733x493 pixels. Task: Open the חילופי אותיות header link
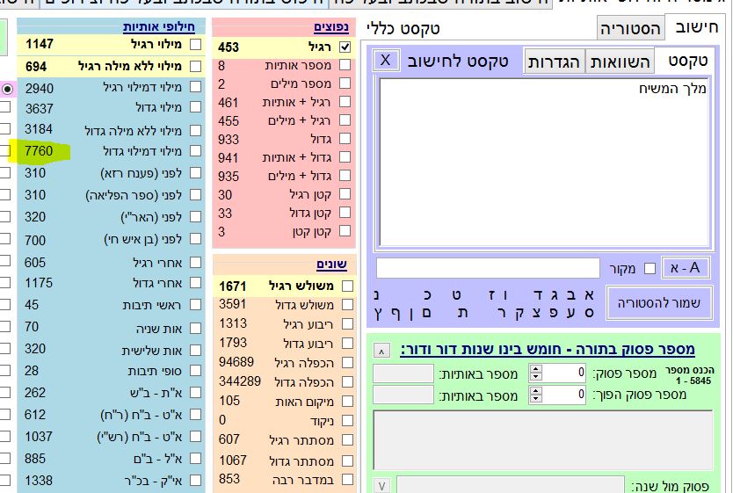pyautogui.click(x=163, y=25)
